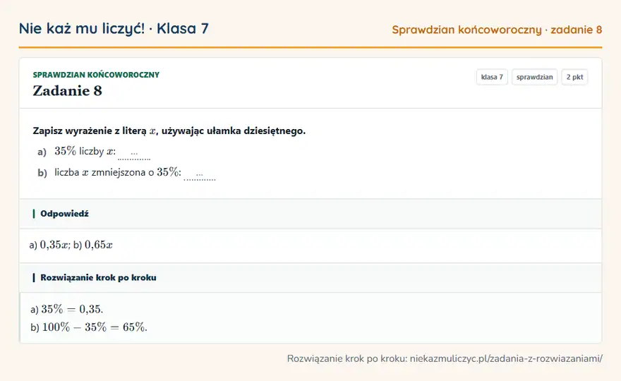Select the 'klasa 7' tag

[492, 77]
